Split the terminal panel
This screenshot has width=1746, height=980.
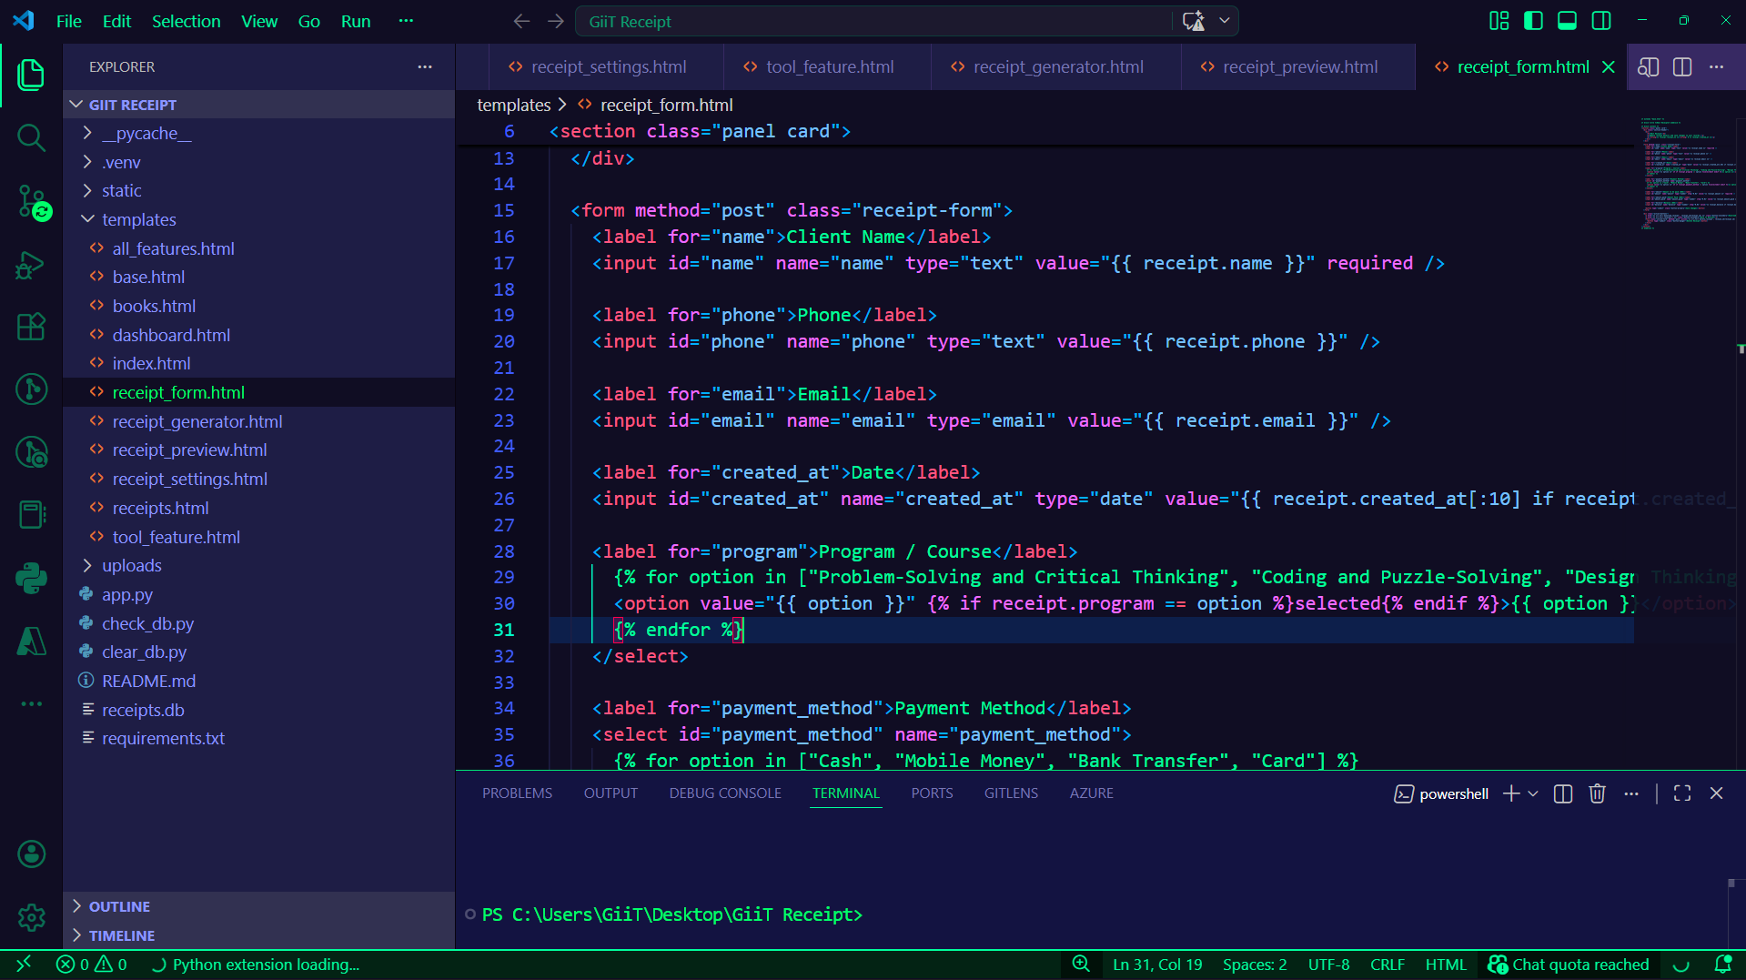pos(1563,793)
